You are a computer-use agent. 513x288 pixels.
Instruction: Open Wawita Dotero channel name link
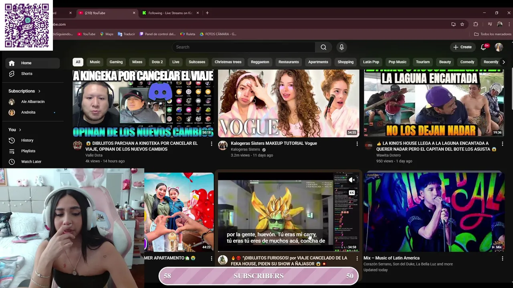point(388,155)
